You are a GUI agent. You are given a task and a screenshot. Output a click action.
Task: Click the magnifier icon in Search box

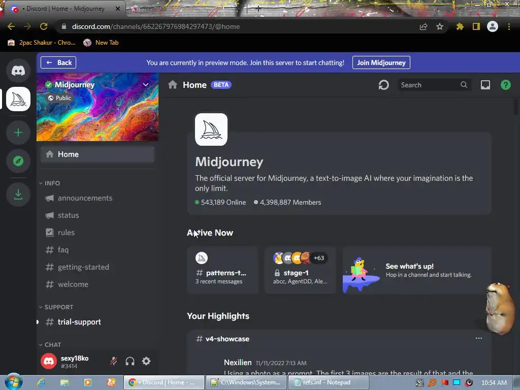coord(464,85)
